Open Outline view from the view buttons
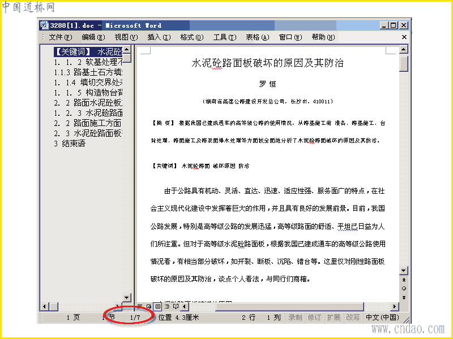Image resolution: width=453 pixels, height=339 pixels. tap(168, 306)
